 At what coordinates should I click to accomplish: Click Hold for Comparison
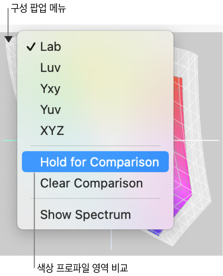(95, 161)
